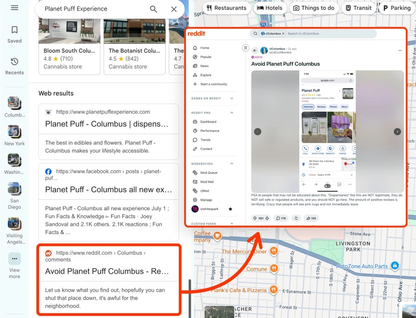Collapse the Custom Feeds section

tap(232, 224)
